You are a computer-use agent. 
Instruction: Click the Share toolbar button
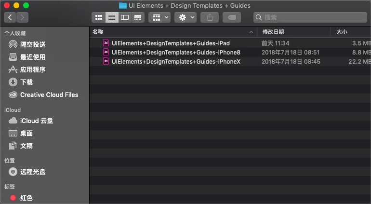[210, 17]
